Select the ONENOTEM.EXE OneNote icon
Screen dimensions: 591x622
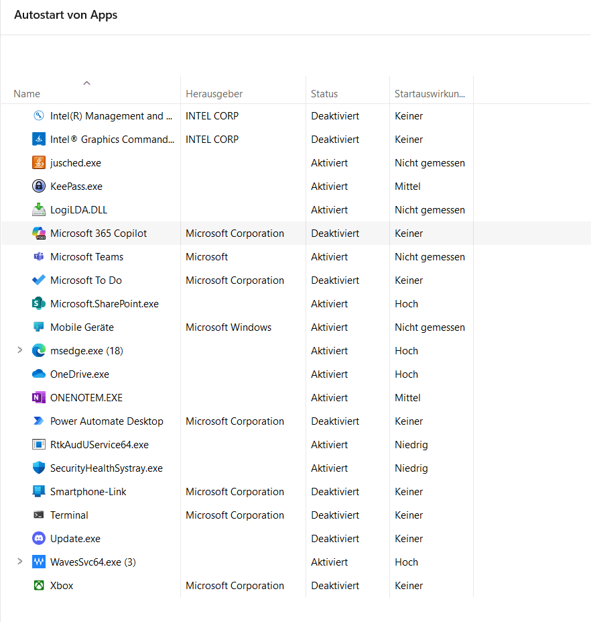[38, 397]
